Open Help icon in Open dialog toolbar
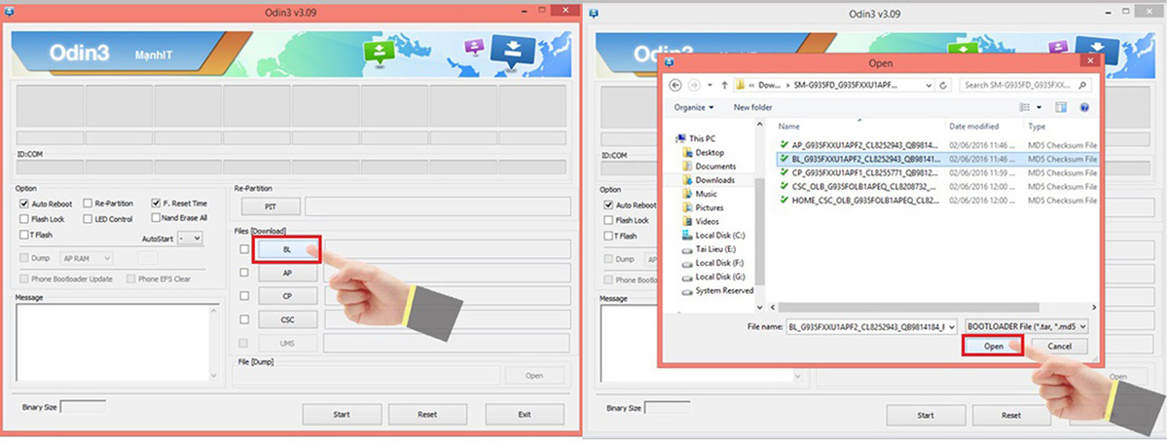 [x=1084, y=107]
